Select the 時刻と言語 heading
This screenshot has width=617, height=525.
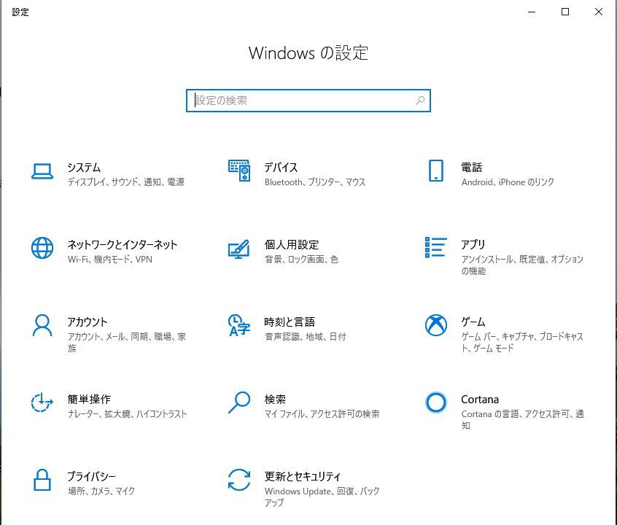tap(290, 322)
